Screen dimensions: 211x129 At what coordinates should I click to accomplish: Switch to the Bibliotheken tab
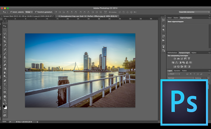172,53
